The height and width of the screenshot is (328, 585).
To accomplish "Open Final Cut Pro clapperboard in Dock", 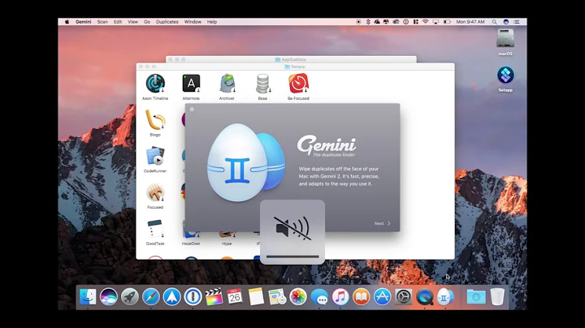I will point(214,296).
